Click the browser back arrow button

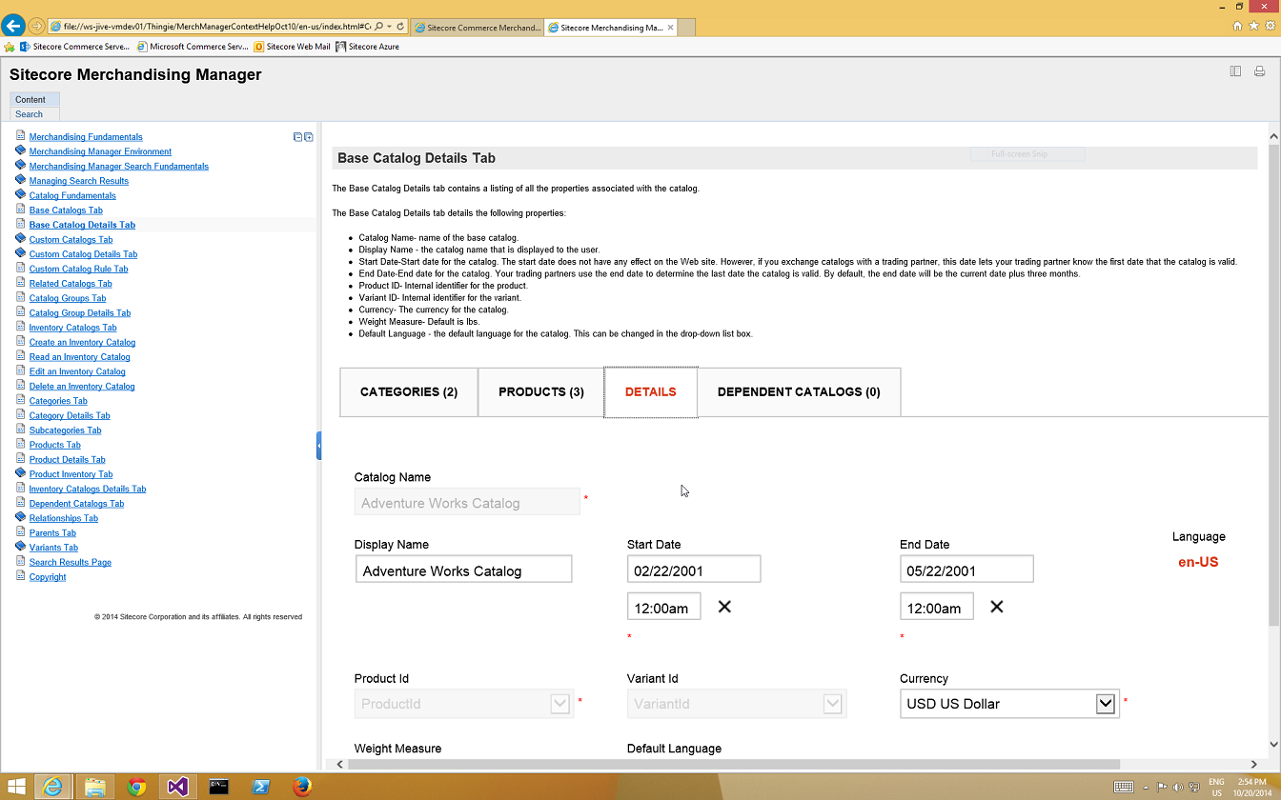tap(13, 26)
